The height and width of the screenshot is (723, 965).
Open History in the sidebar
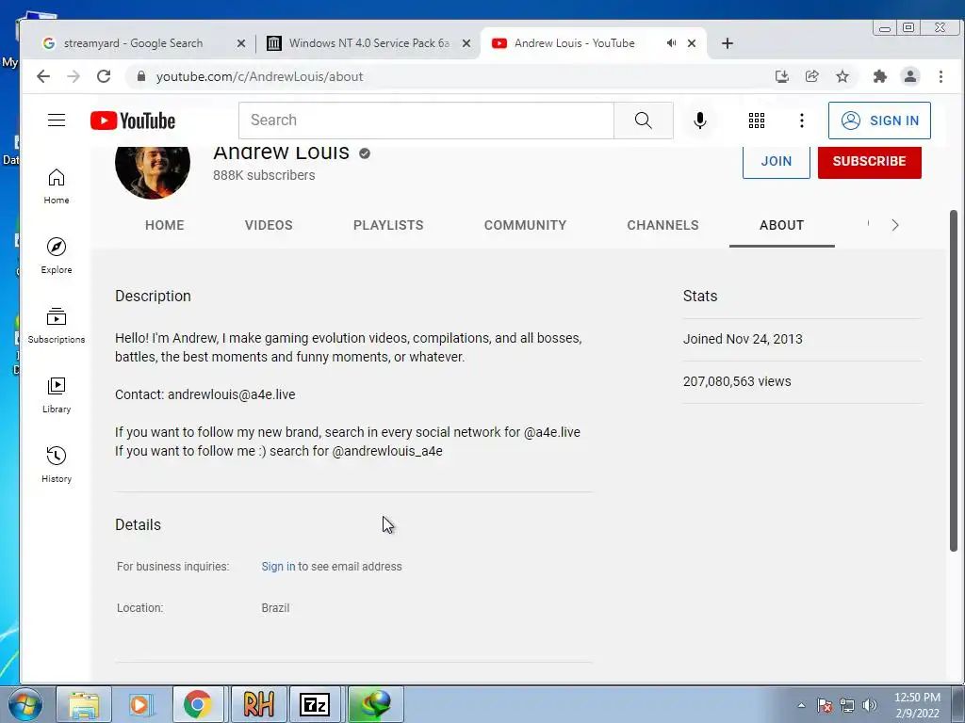57,464
